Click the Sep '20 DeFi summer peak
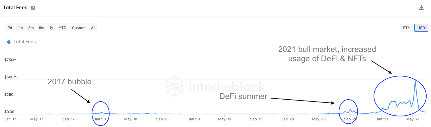This screenshot has height=127, width=431. pos(350,109)
